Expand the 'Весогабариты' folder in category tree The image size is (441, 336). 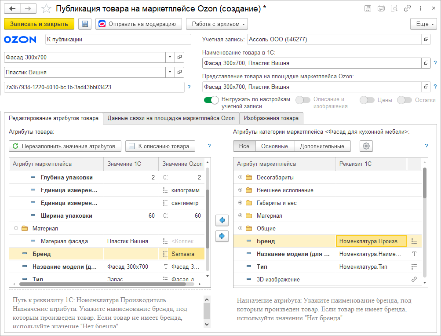pos(240,177)
